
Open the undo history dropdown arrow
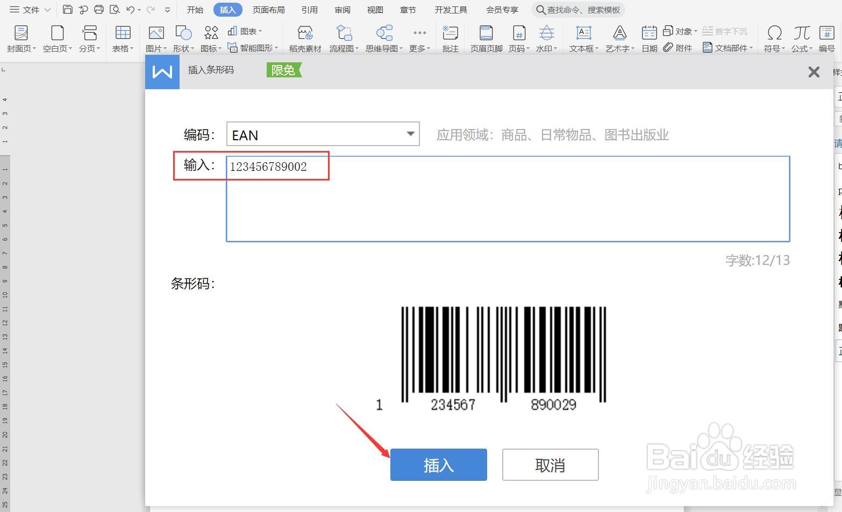[139, 10]
